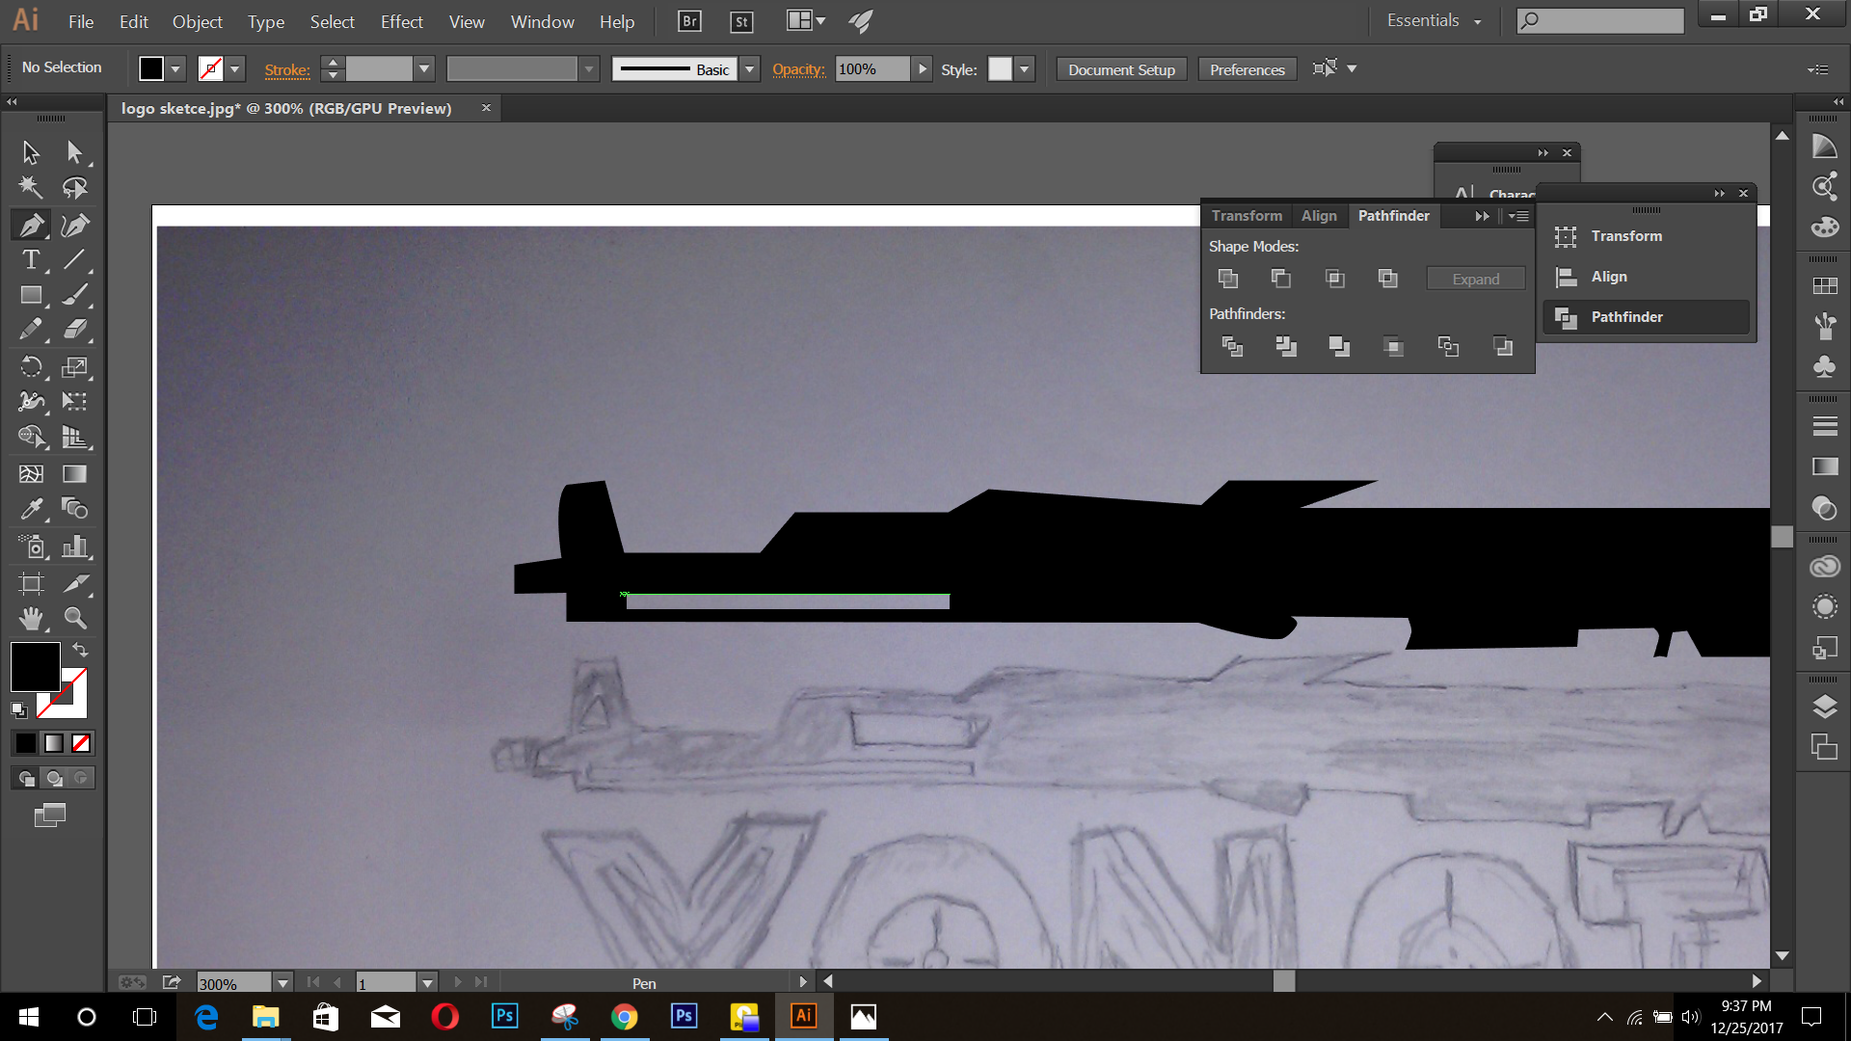
Task: Select the Shape Builder tool
Action: (x=31, y=437)
